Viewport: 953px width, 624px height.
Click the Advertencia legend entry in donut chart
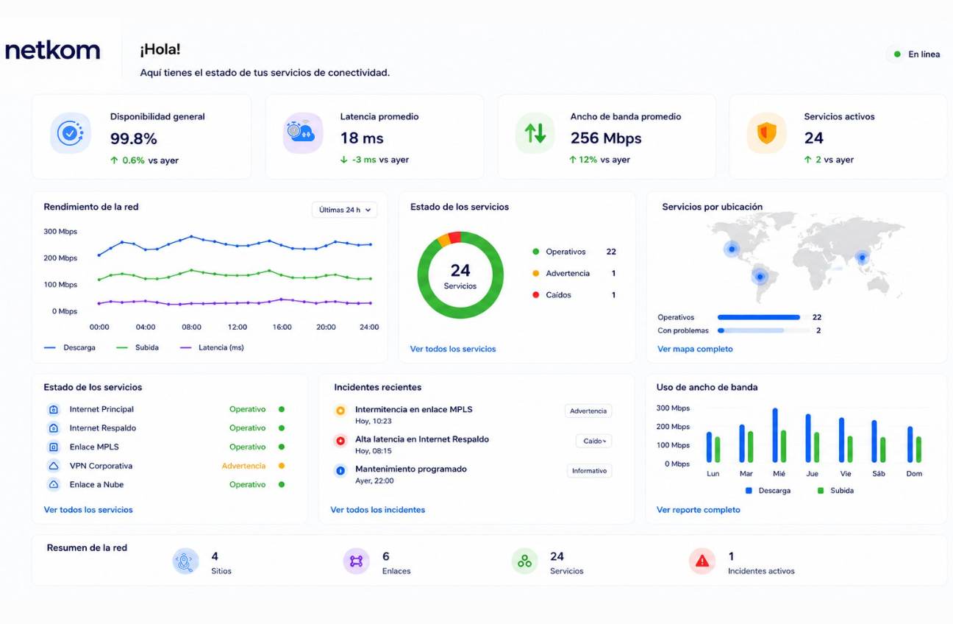(574, 273)
